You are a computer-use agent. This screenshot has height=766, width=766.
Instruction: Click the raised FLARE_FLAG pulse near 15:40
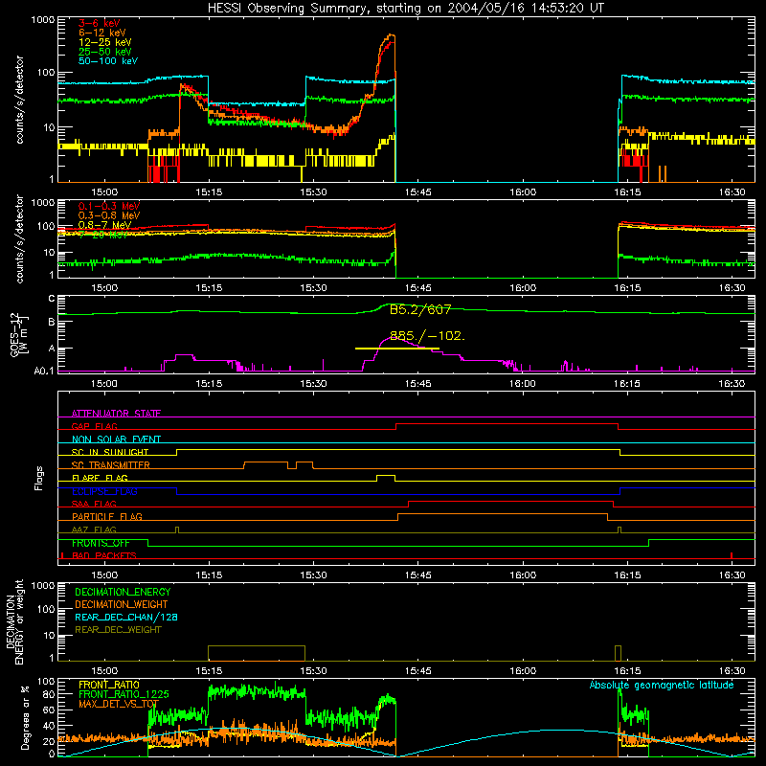click(386, 477)
